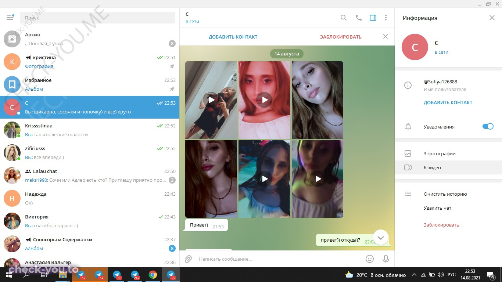This screenshot has height=282, width=502.
Task: Click the pin icon in the кристина row
Action: pos(172,66)
